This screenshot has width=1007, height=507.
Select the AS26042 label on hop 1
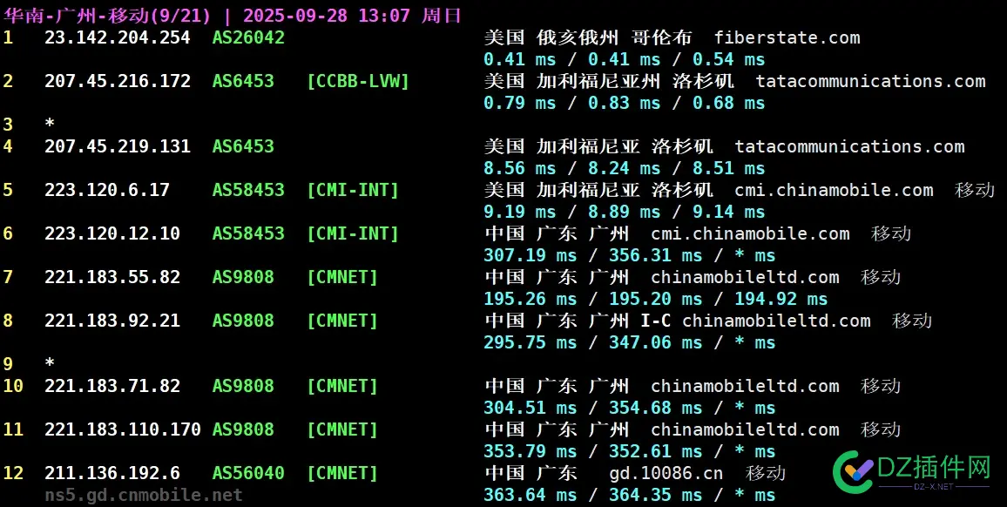[x=248, y=37]
